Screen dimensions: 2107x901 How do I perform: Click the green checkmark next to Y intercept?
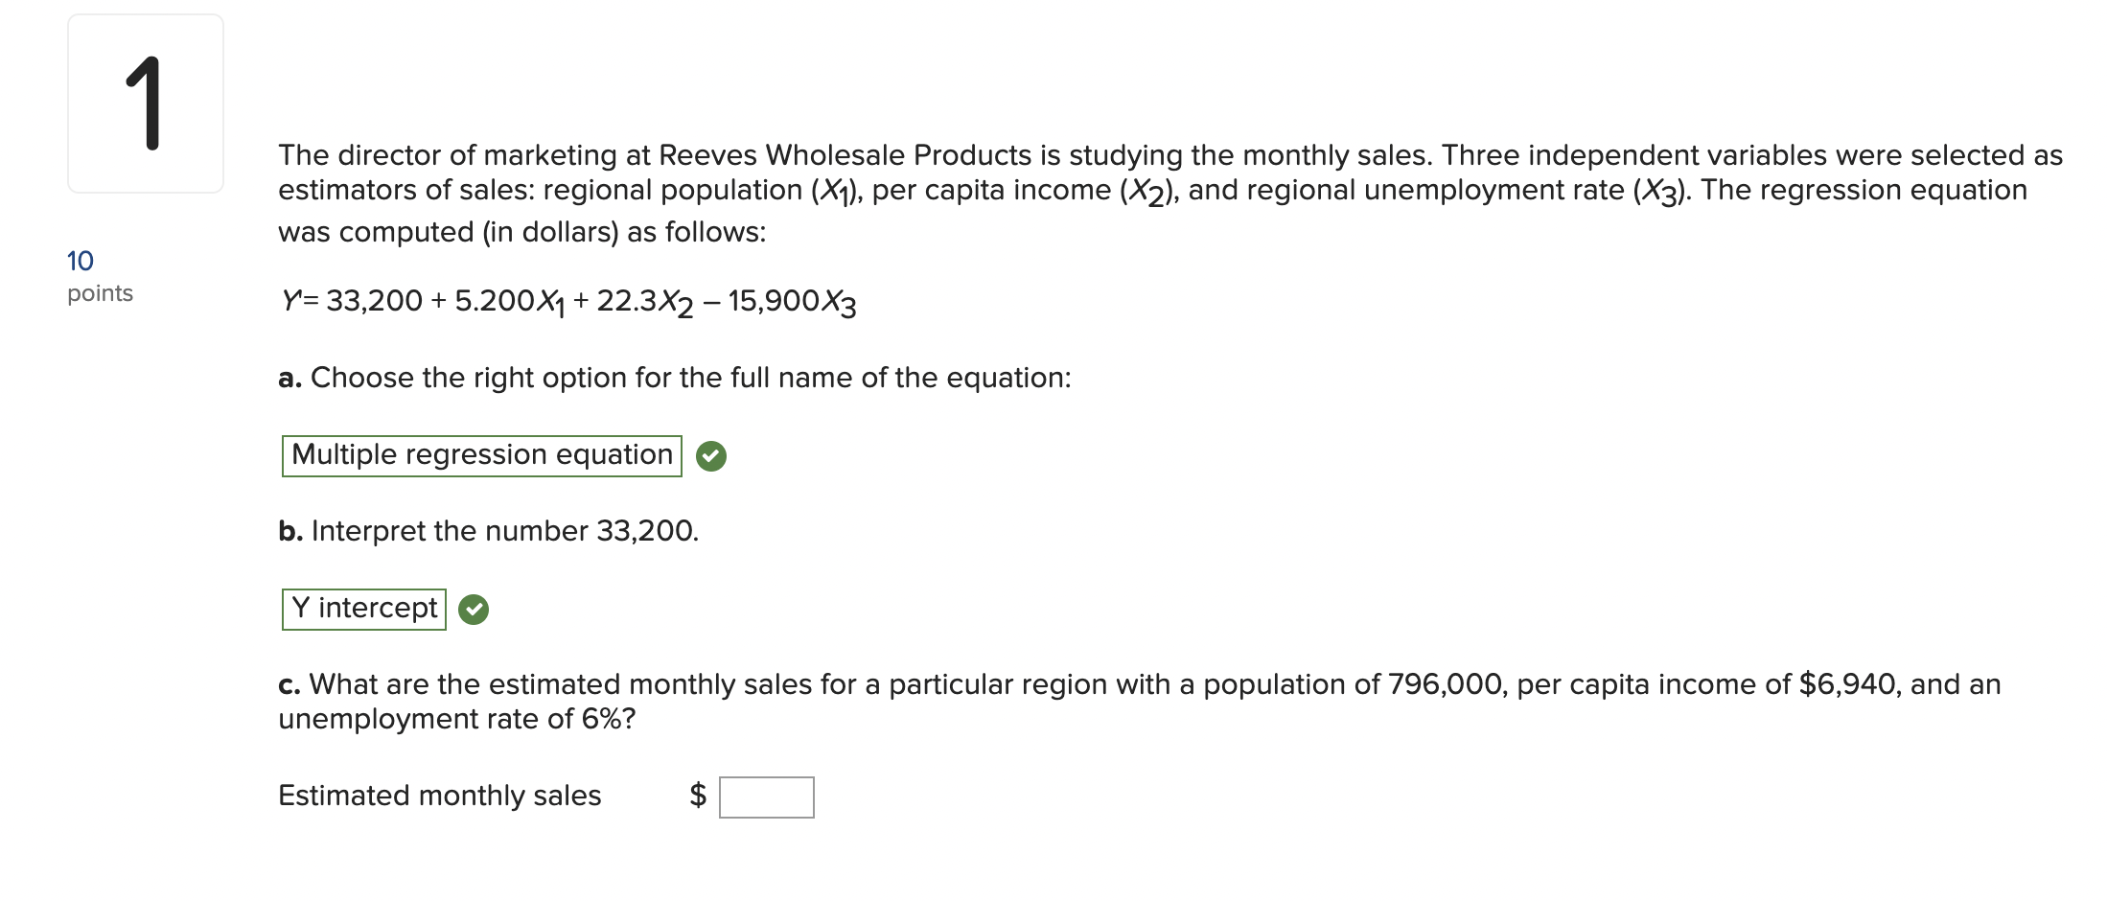(x=474, y=610)
